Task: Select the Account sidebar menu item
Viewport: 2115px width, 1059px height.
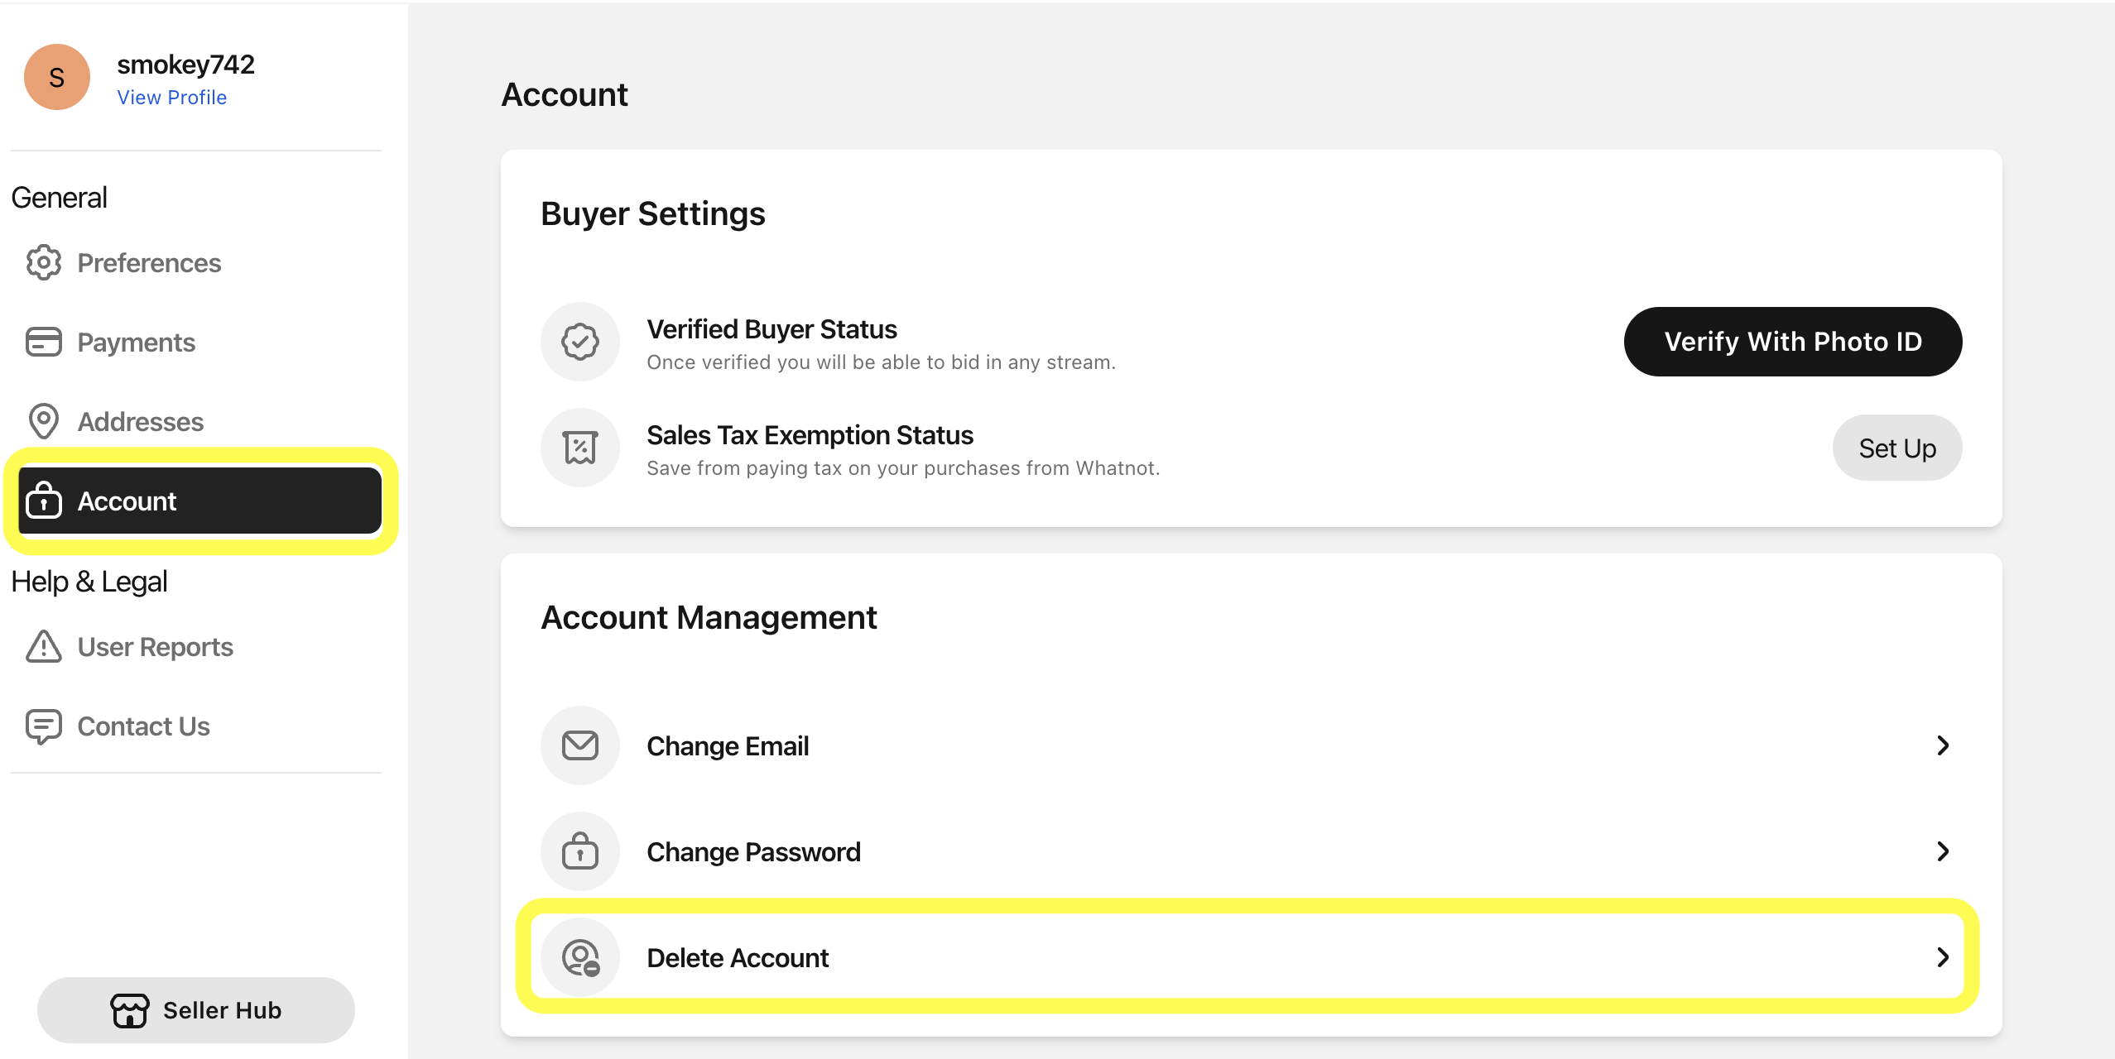Action: click(199, 501)
